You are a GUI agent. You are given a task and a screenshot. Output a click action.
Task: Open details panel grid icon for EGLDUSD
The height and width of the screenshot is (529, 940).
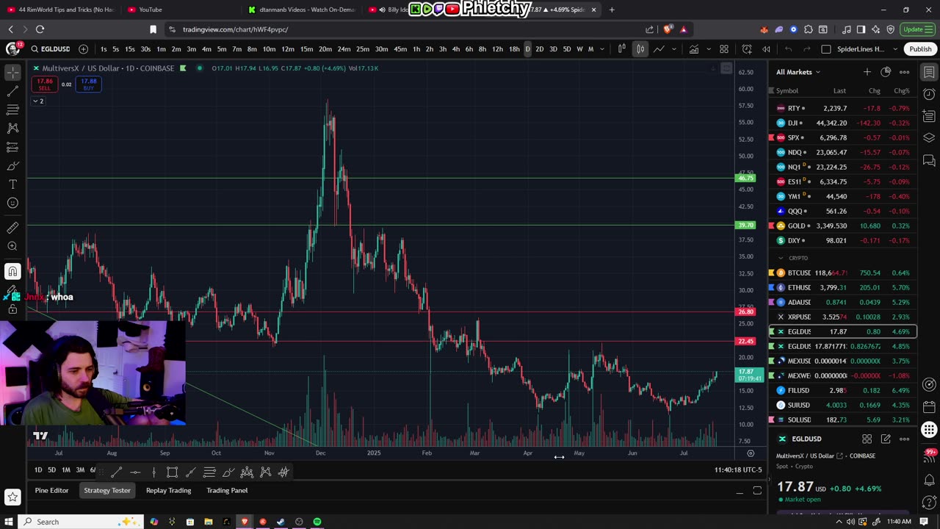click(x=867, y=439)
